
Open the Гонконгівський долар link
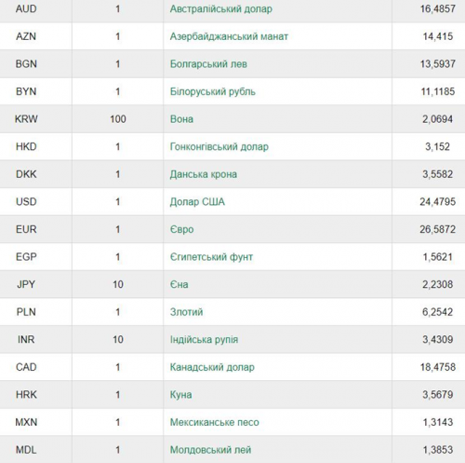click(x=219, y=146)
